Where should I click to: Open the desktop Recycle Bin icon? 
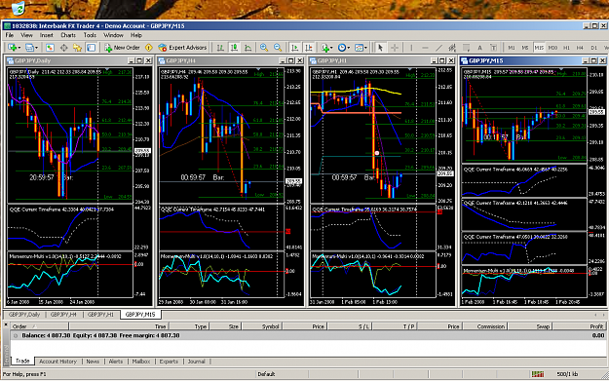pos(19,8)
